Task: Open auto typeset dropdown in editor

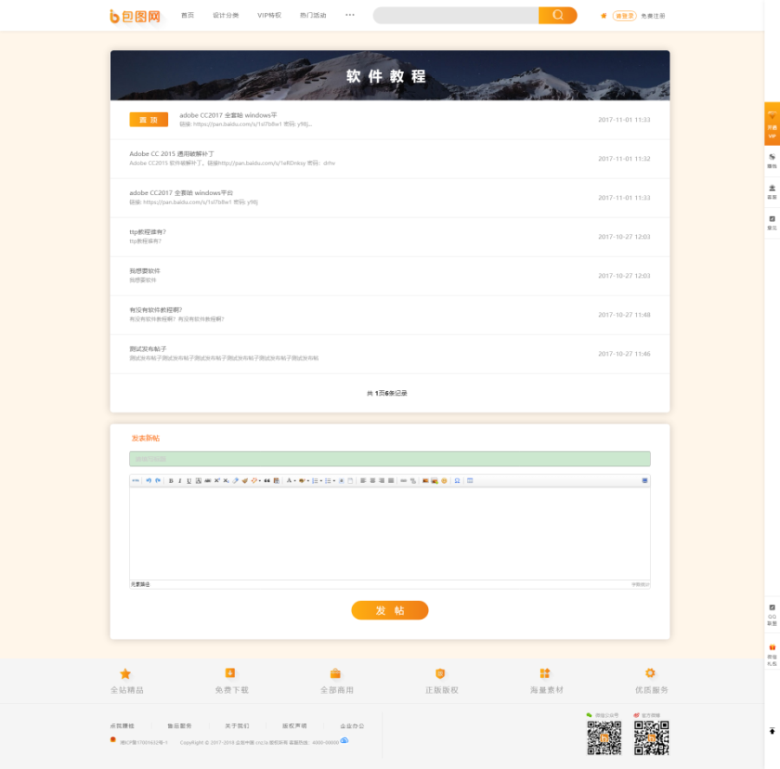Action: coord(260,481)
